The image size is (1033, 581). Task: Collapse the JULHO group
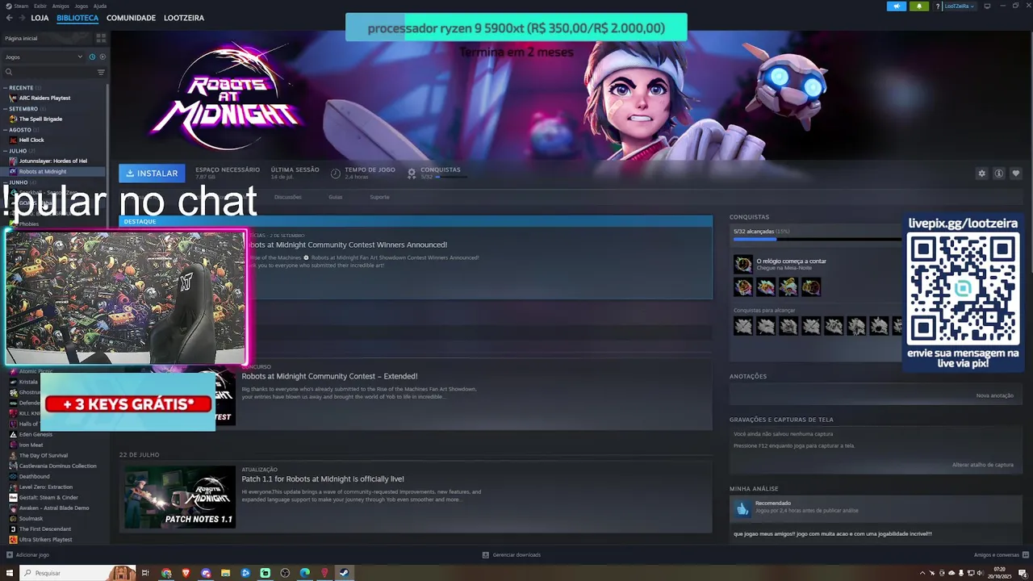pyautogui.click(x=18, y=150)
